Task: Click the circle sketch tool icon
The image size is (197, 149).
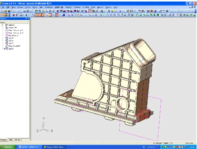Action: click(96, 15)
